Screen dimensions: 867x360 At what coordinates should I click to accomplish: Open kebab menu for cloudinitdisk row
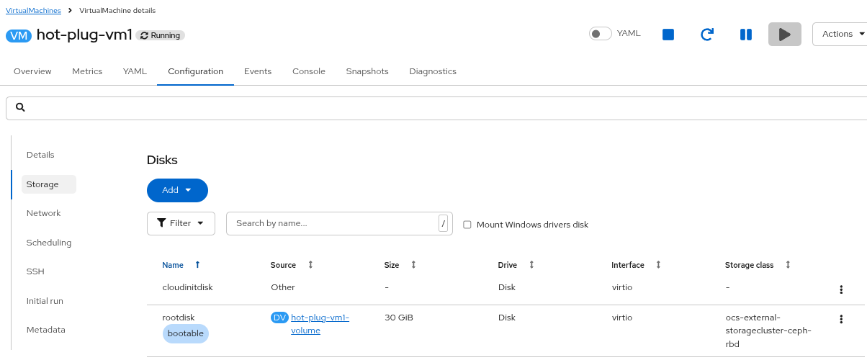point(840,289)
